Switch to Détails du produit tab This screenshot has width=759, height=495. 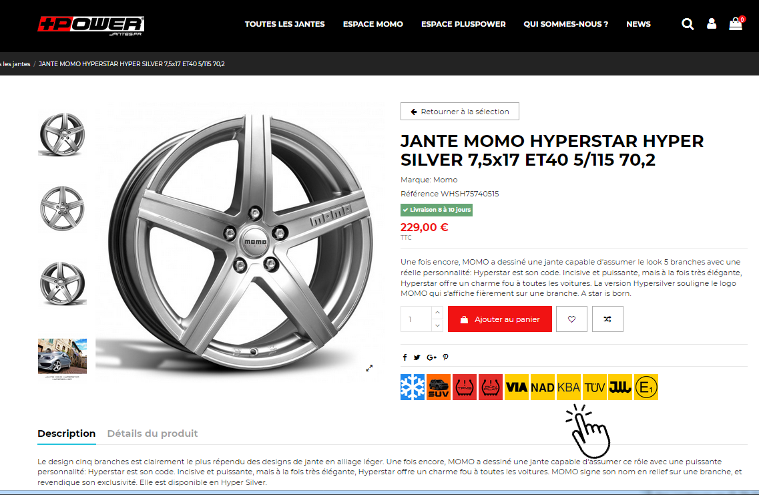(x=152, y=434)
